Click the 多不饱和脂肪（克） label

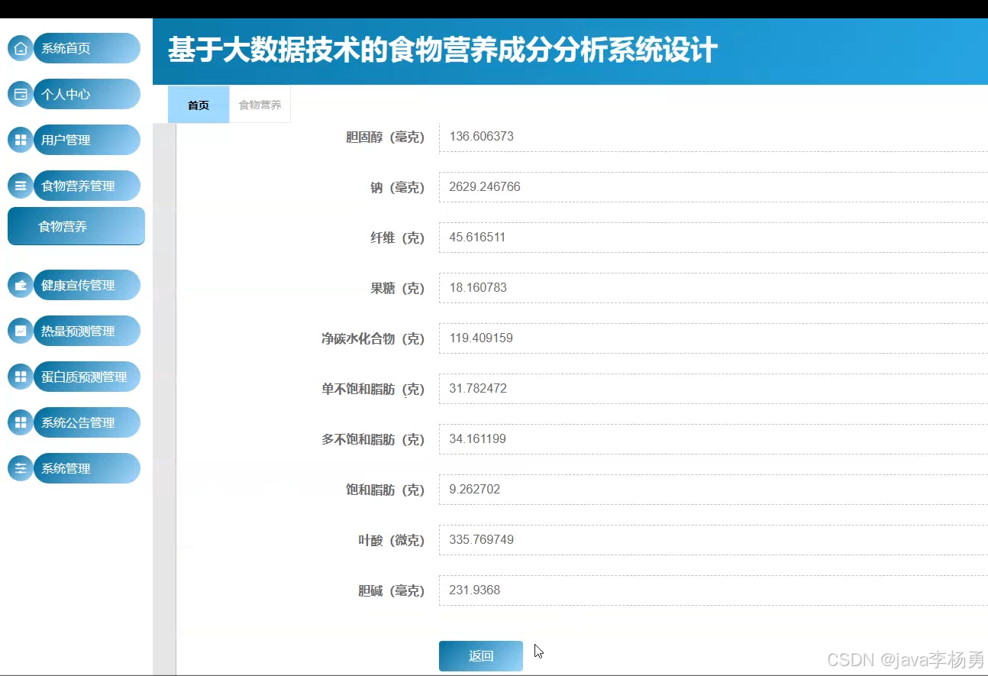(x=373, y=440)
